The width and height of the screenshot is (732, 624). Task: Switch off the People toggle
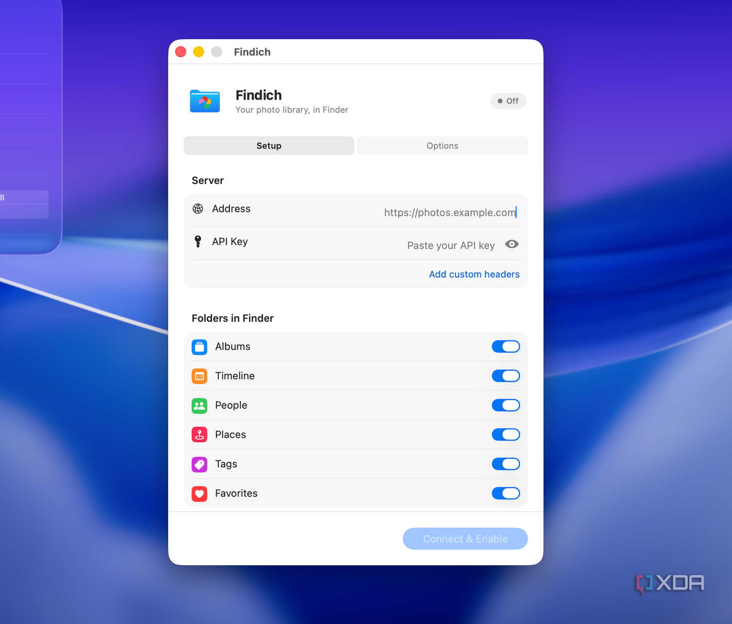click(x=506, y=405)
